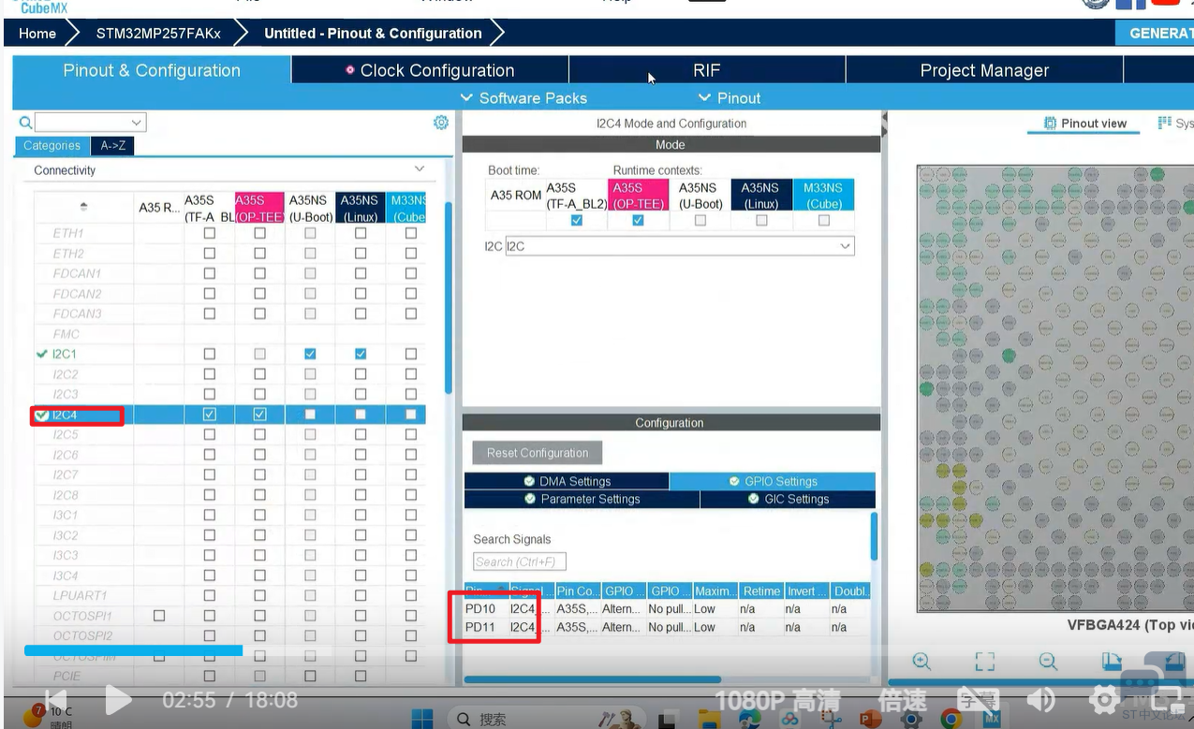Switch to the Clock Configuration tab
The width and height of the screenshot is (1194, 729).
[430, 70]
